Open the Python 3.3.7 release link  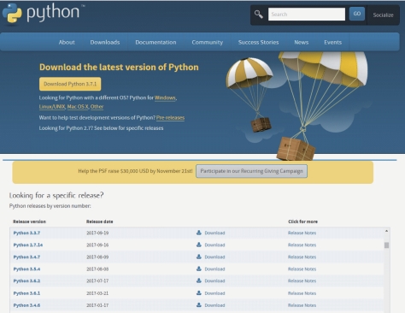point(26,233)
